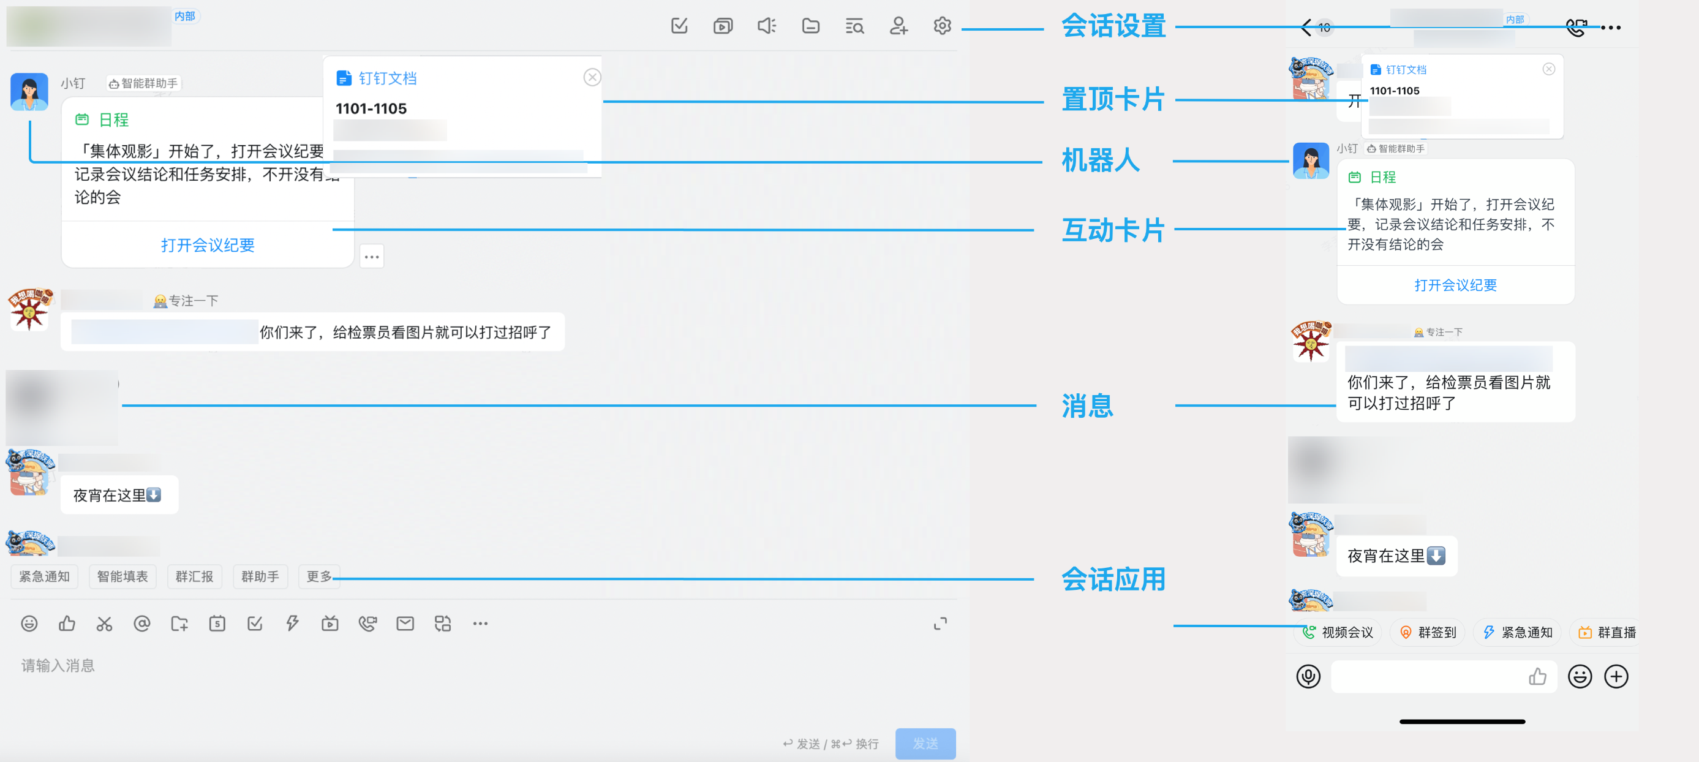Click the envelope mail icon in toolbar
This screenshot has height=762, width=1699.
tap(405, 624)
